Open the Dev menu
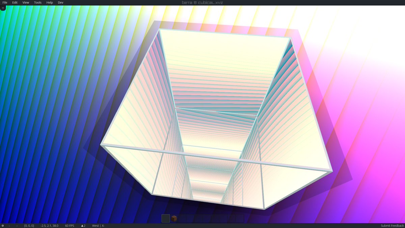This screenshot has width=405, height=228. (60, 2)
